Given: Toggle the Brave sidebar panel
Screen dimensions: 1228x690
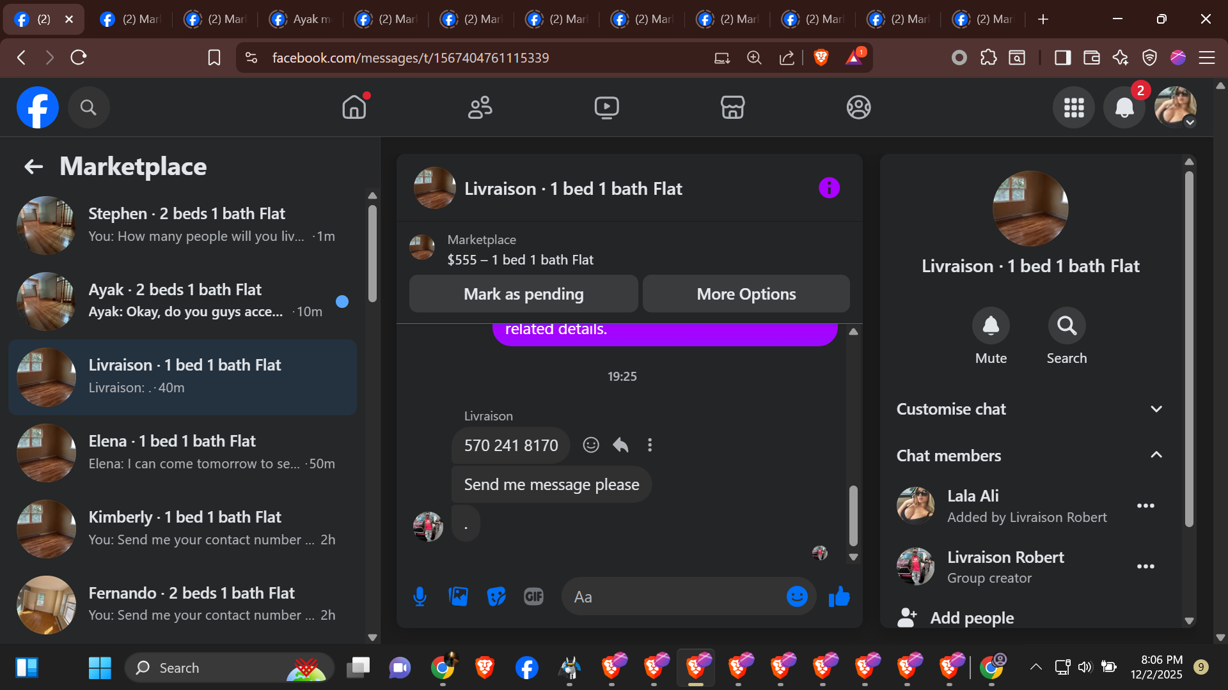Looking at the screenshot, I should pos(1062,58).
